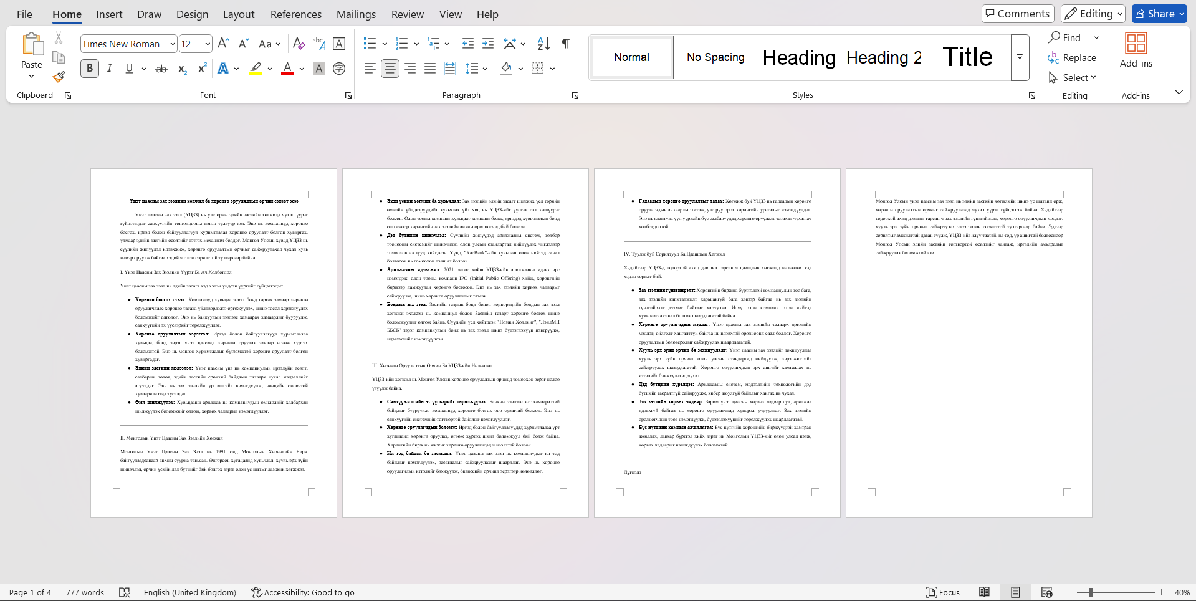Expand the Styles gallery
Image resolution: width=1196 pixels, height=601 pixels.
pos(1020,57)
